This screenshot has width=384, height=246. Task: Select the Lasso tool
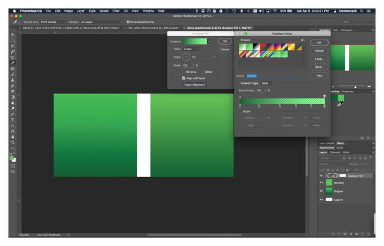click(x=13, y=46)
